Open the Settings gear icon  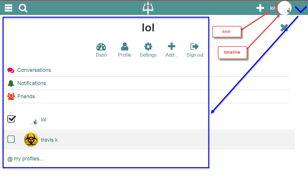pos(148,47)
